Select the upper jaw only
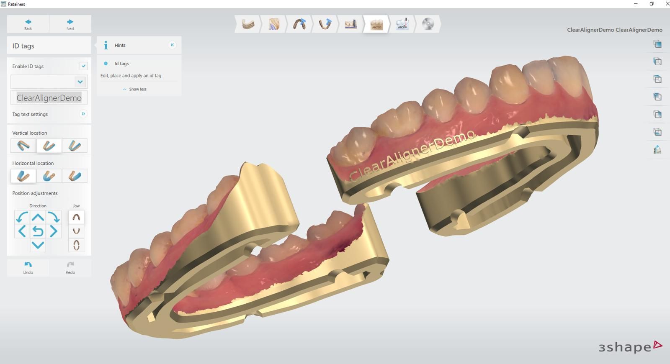 (76, 217)
